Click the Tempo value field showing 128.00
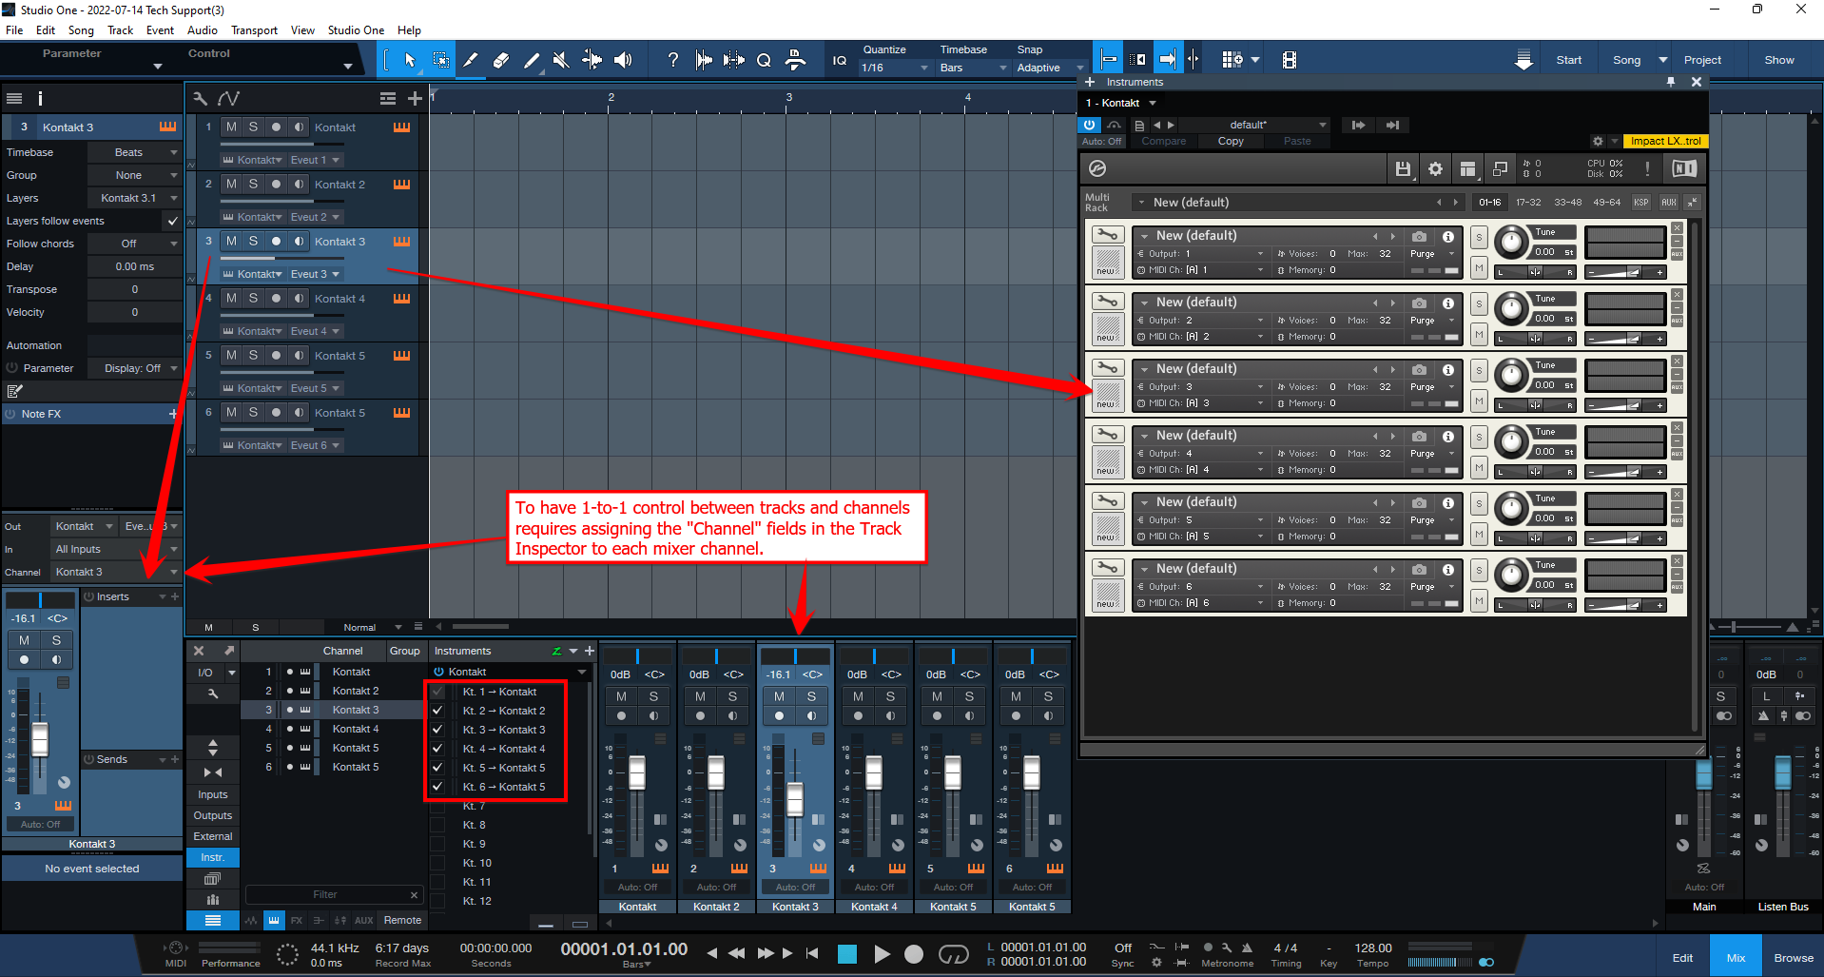Image resolution: width=1824 pixels, height=977 pixels. 1373,948
